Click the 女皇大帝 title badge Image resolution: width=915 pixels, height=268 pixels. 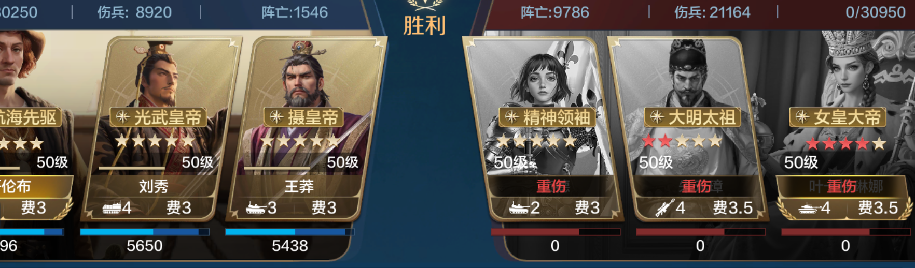[x=837, y=117]
